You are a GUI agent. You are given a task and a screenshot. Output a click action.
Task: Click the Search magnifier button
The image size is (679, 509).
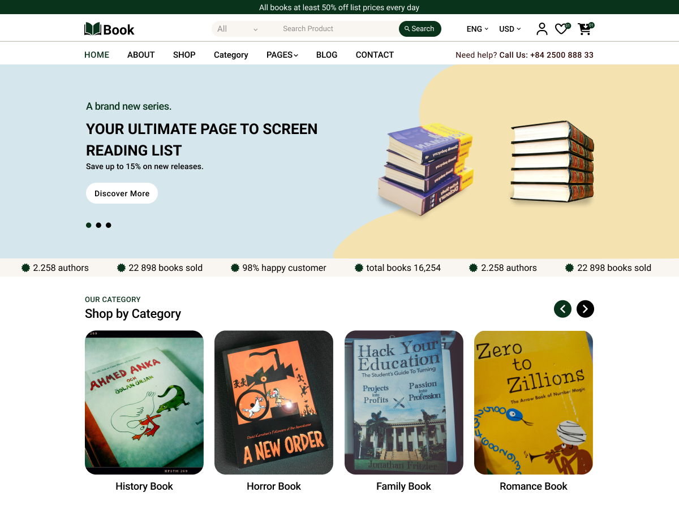point(420,28)
